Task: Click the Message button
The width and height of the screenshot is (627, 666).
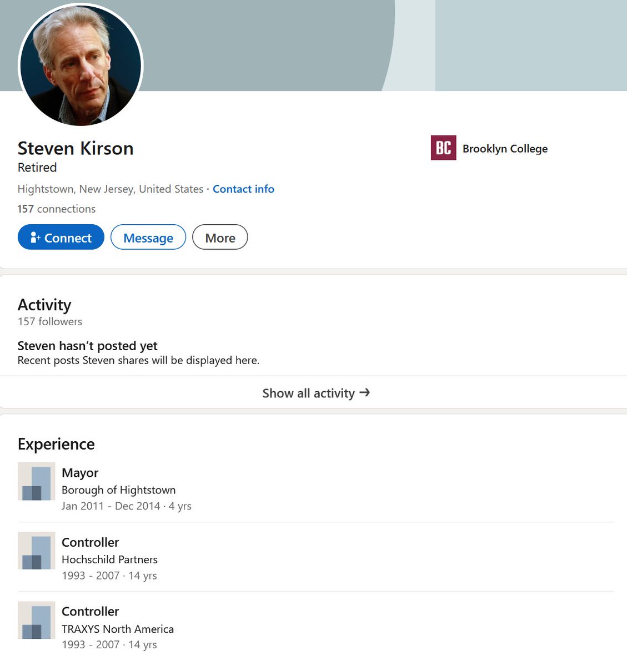Action: [148, 237]
